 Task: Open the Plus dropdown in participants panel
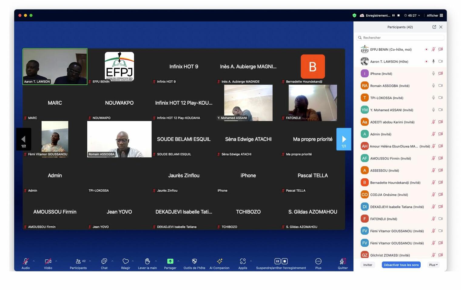click(433, 265)
